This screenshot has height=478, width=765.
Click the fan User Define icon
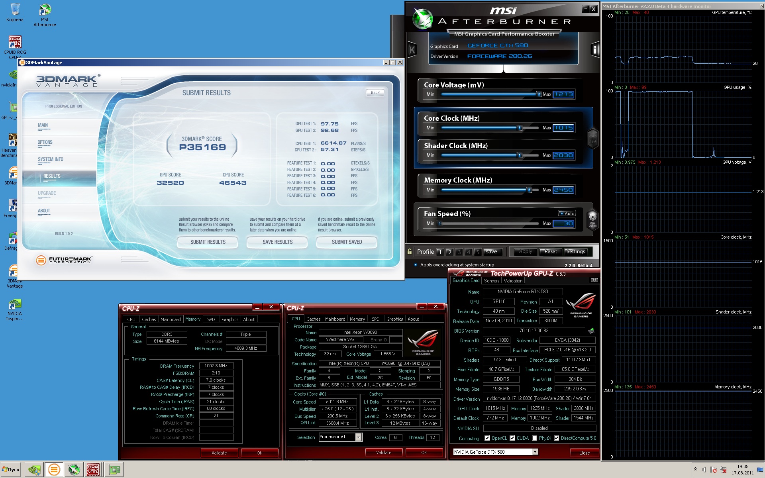(592, 219)
